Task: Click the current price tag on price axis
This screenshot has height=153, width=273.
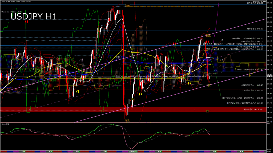Action: (269, 76)
